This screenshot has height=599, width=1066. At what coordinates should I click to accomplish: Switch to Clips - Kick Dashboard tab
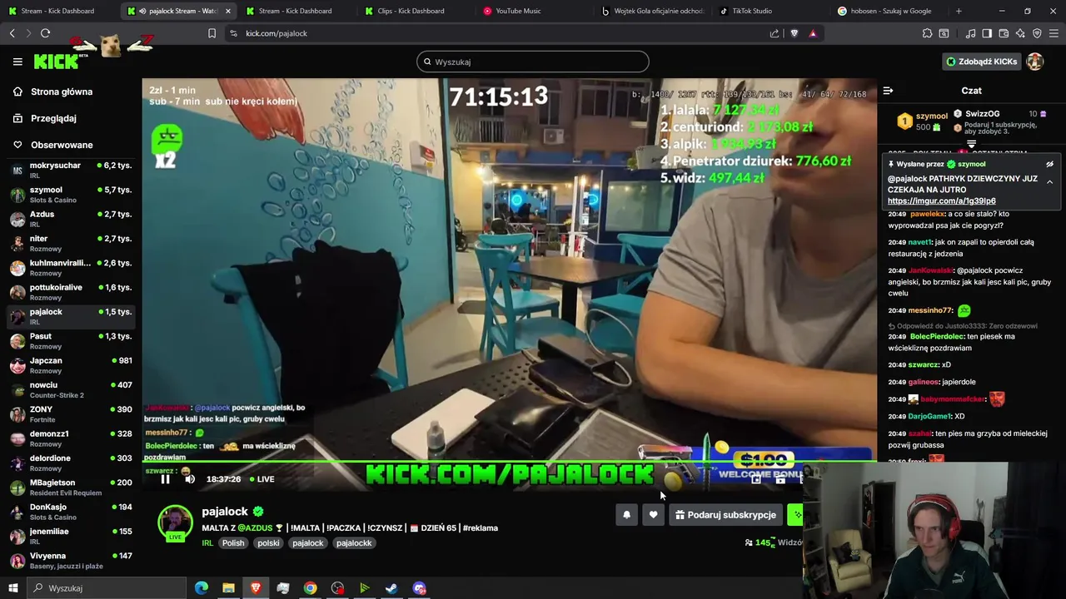tap(411, 11)
